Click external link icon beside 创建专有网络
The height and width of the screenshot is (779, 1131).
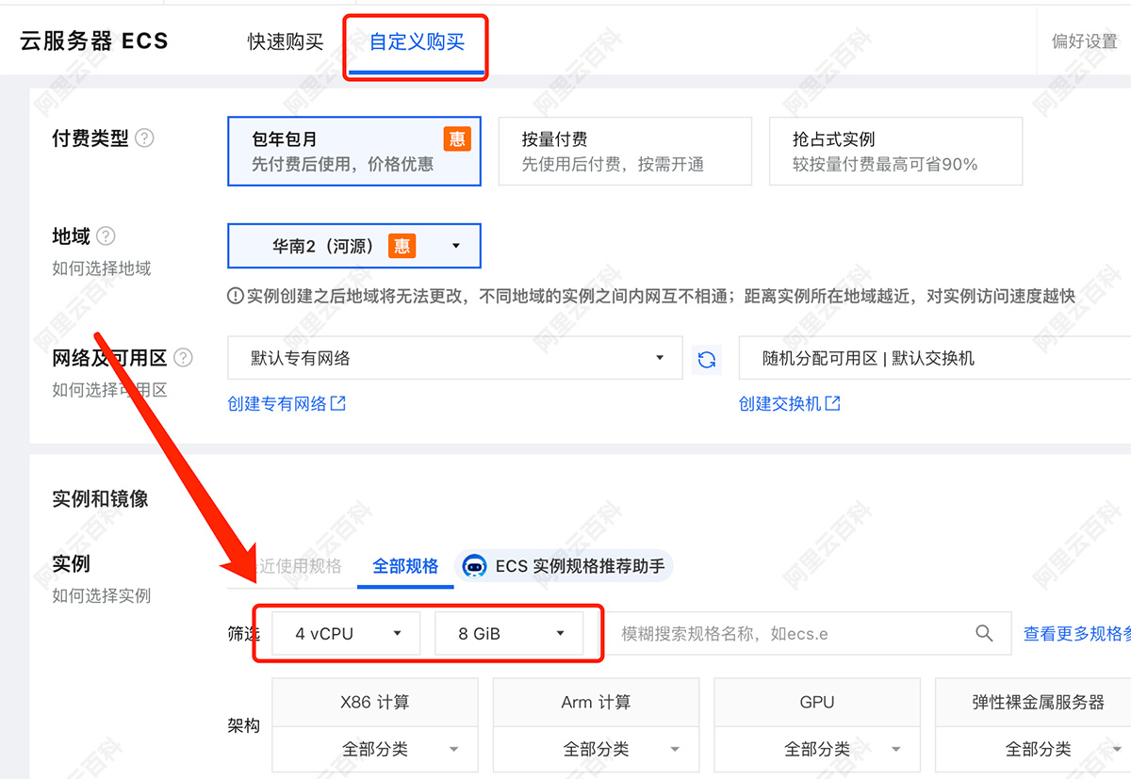pyautogui.click(x=337, y=403)
